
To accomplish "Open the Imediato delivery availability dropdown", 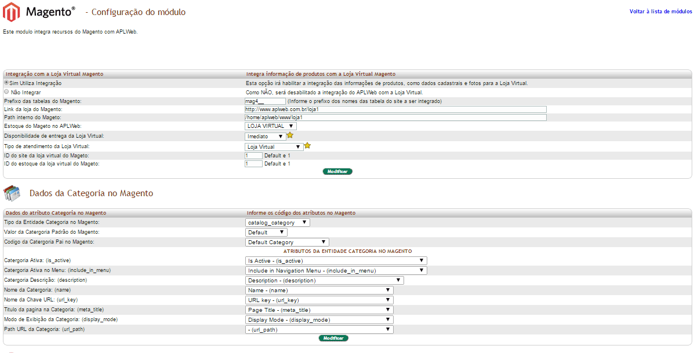I will (x=265, y=137).
